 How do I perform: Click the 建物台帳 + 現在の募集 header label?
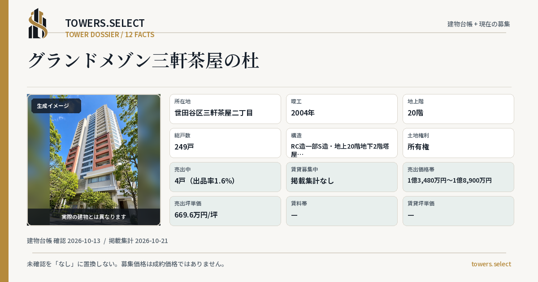(479, 24)
